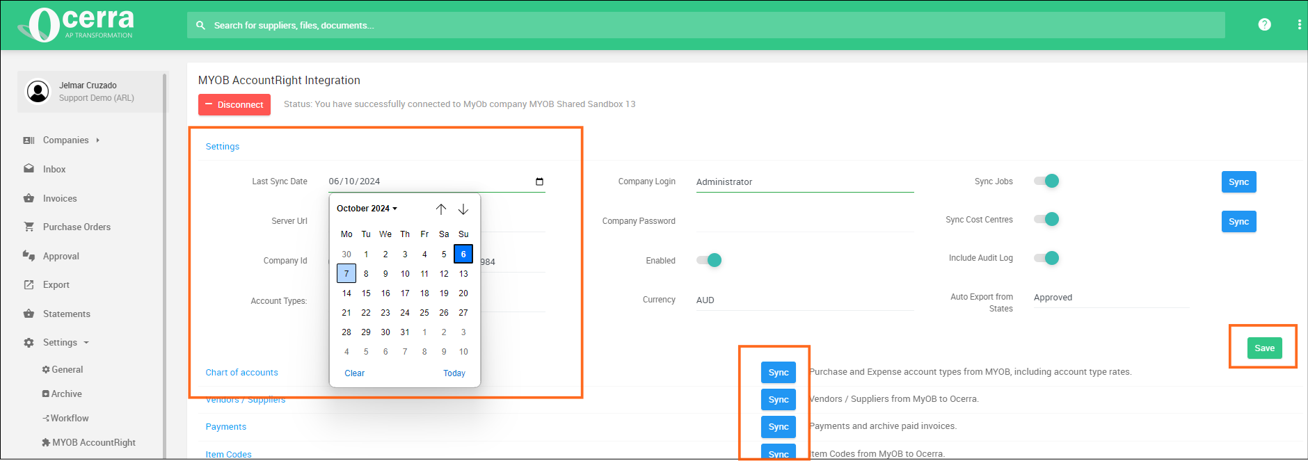Open General settings page

click(x=63, y=370)
